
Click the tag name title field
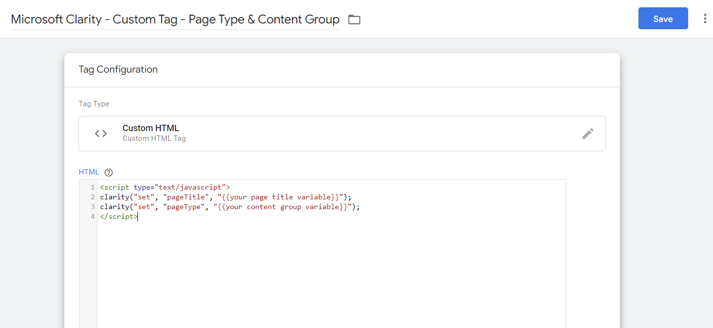[175, 19]
